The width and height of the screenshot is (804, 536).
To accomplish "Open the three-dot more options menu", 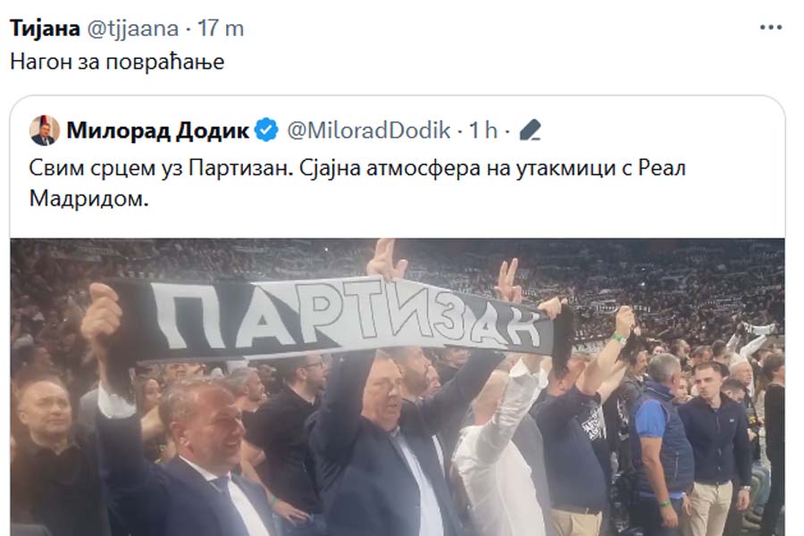I will tap(771, 28).
